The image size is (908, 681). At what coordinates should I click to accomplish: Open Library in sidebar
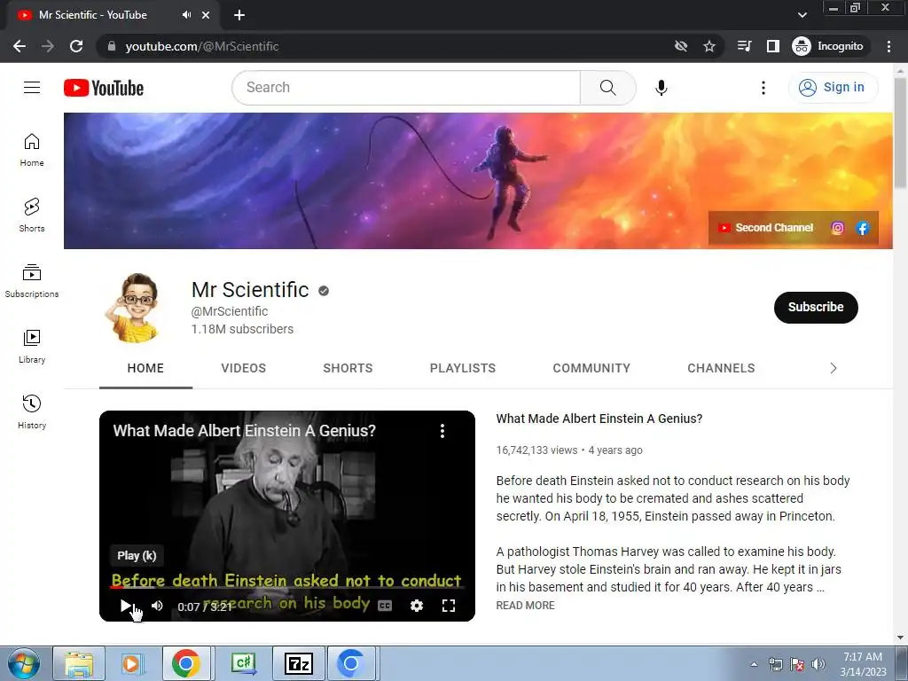(x=32, y=347)
